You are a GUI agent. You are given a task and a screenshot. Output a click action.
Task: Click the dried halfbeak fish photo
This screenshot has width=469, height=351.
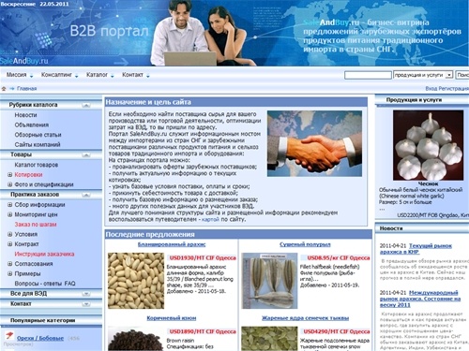pos(270,281)
